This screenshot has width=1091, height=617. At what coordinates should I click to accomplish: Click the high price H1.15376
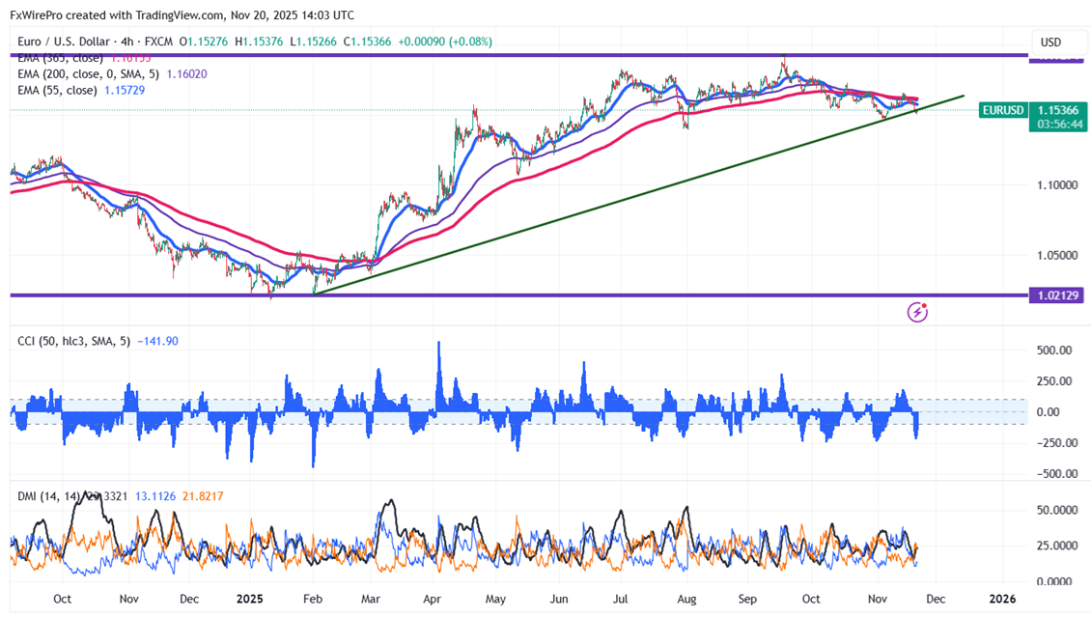258,42
